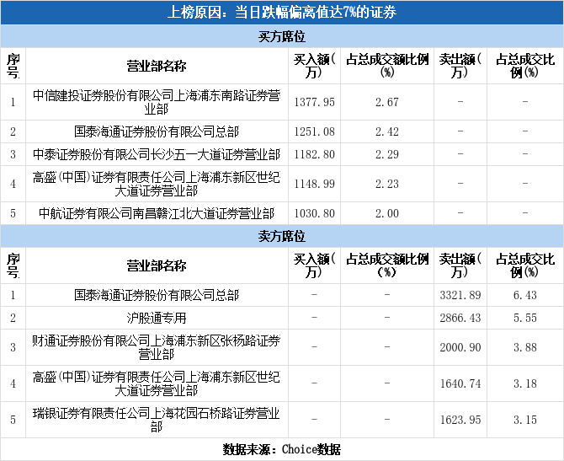564x461 pixels.
Task: Click percentage value 6.43
Action: [525, 295]
